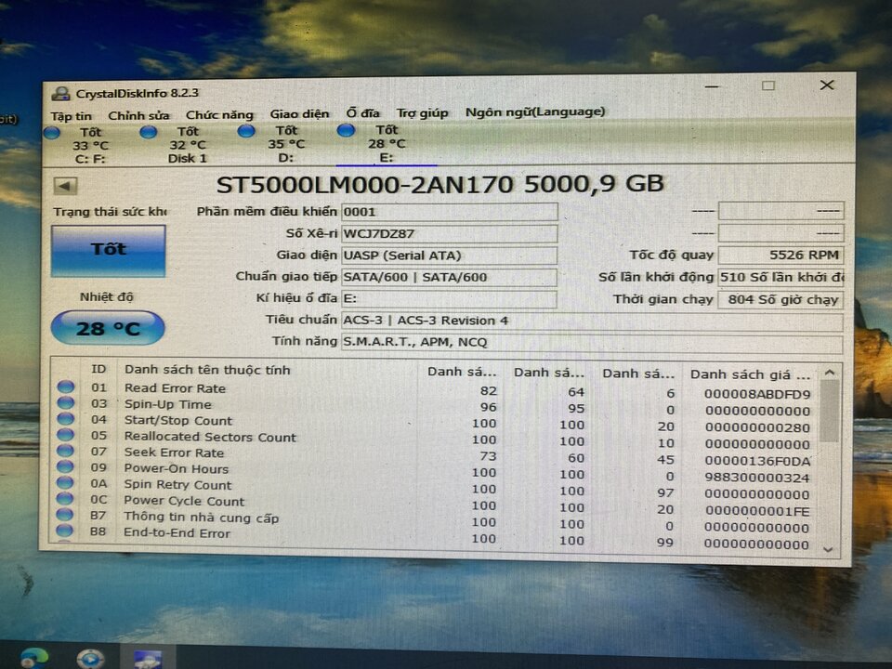The image size is (892, 669).
Task: Click the Read Error Rate status indicator
Action: (66, 387)
